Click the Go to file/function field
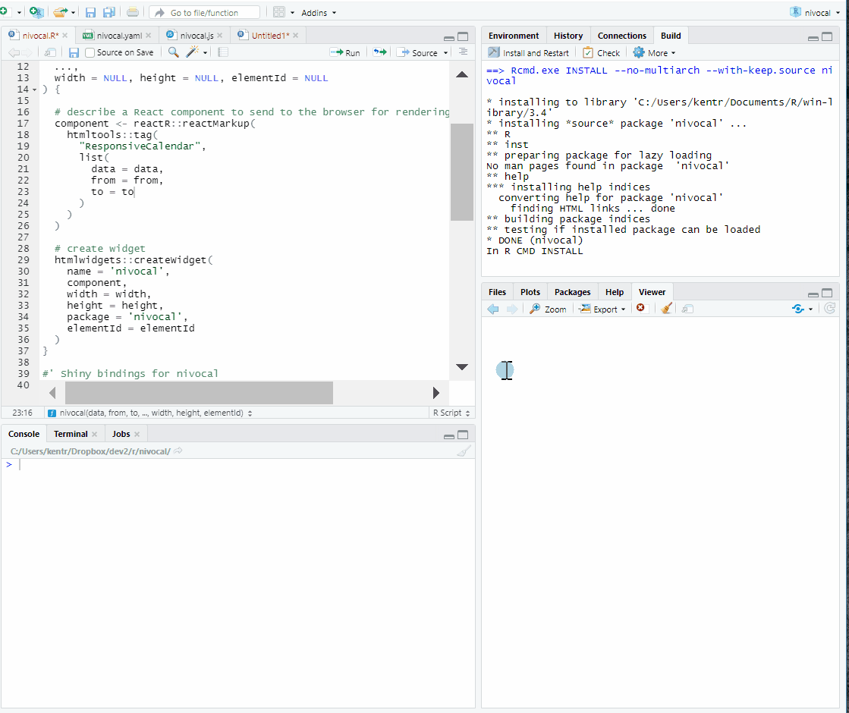The width and height of the screenshot is (849, 713). coord(205,12)
